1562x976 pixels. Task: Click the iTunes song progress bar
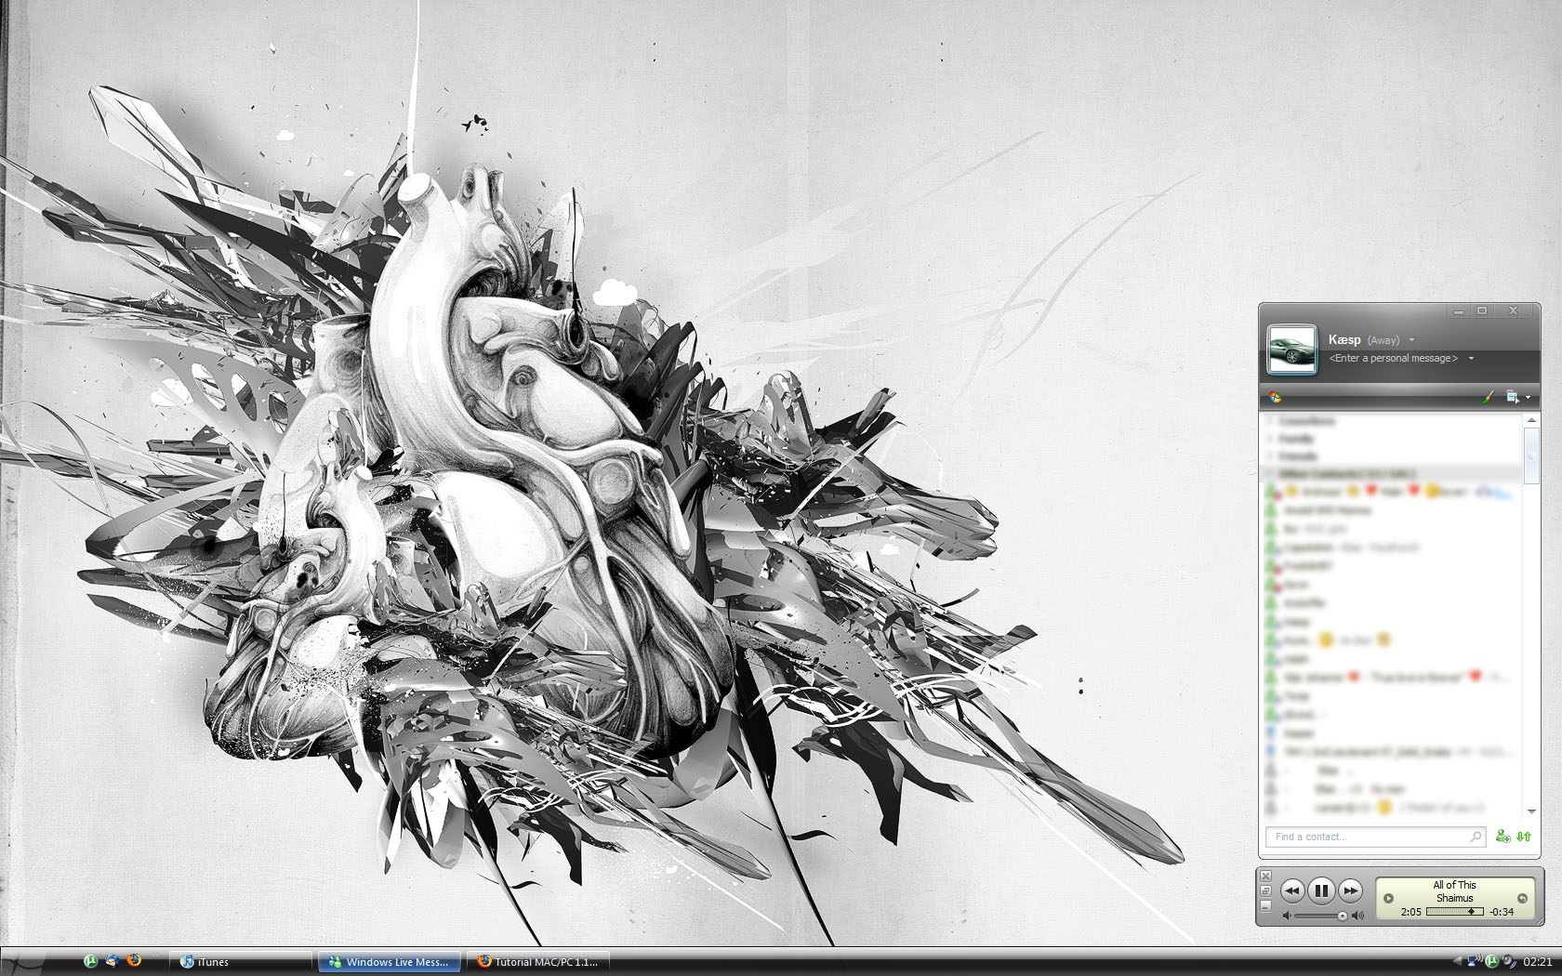click(1455, 912)
